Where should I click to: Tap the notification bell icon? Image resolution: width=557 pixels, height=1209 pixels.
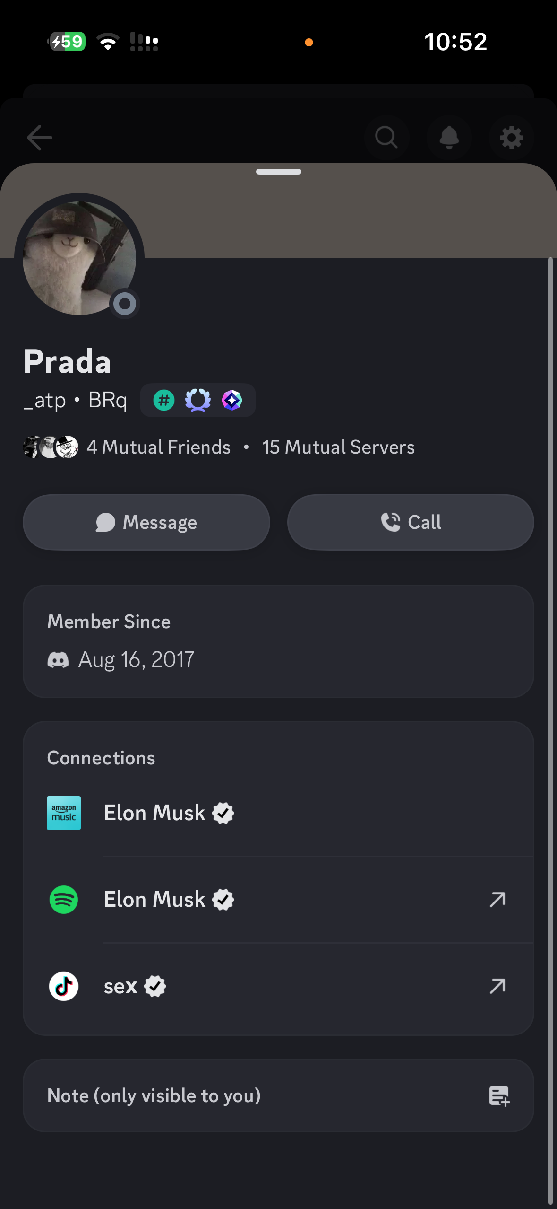click(x=449, y=138)
